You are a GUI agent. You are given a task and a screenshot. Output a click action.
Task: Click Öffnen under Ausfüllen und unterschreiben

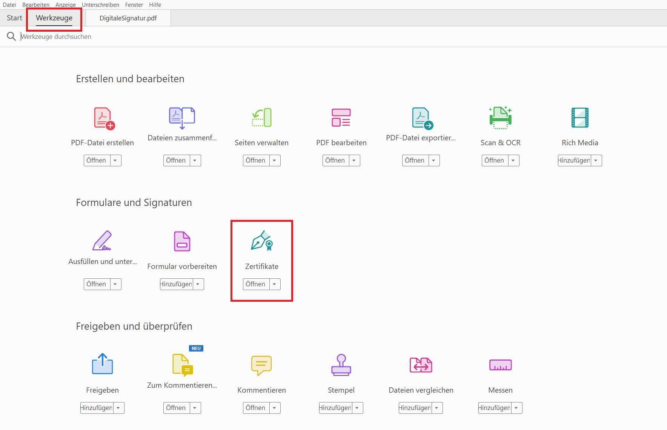point(97,284)
